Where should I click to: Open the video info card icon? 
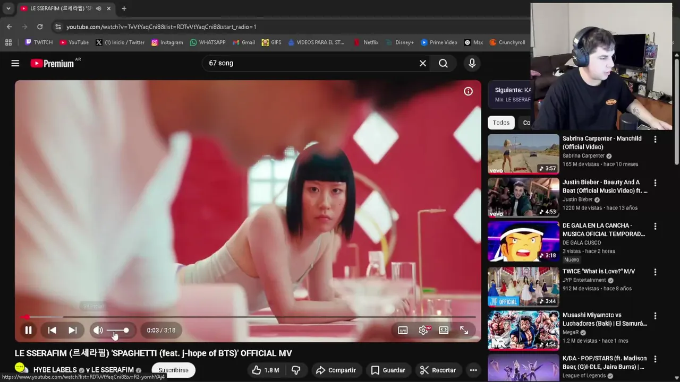tap(468, 91)
